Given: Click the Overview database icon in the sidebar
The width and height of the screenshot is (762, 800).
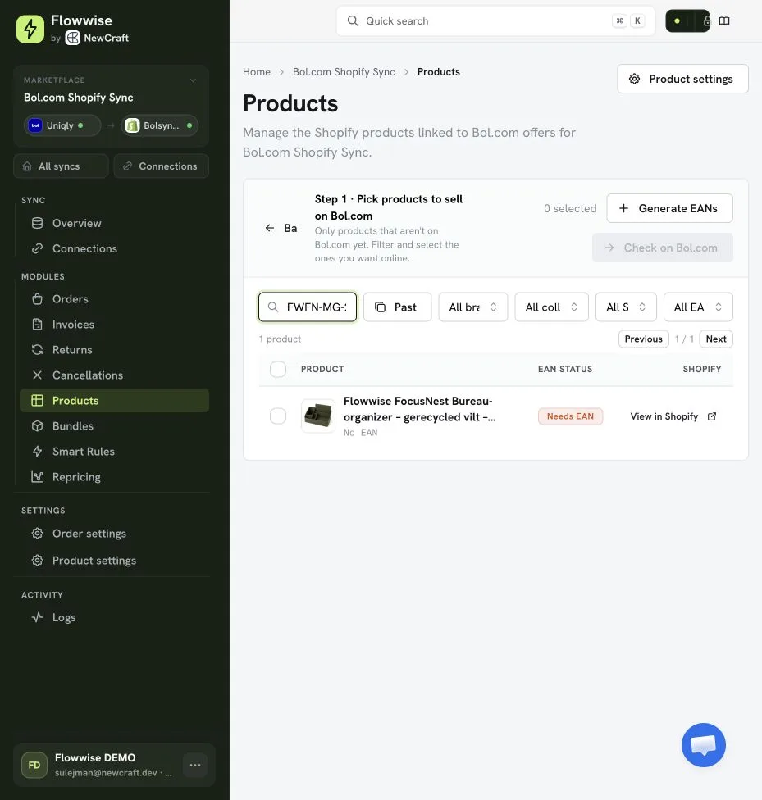Looking at the screenshot, I should (37, 223).
